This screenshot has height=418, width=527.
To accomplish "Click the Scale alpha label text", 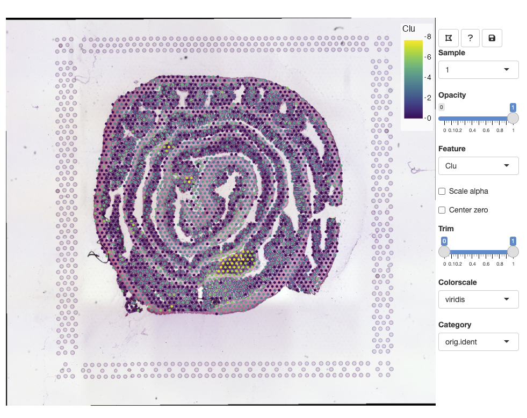I will [x=468, y=192].
